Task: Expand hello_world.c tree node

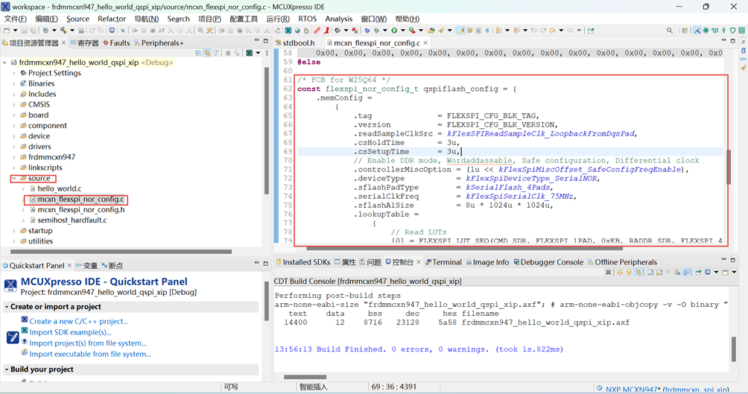Action: [23, 188]
